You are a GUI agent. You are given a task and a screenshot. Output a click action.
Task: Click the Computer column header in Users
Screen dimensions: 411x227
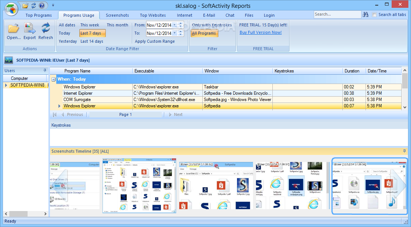pyautogui.click(x=25, y=78)
